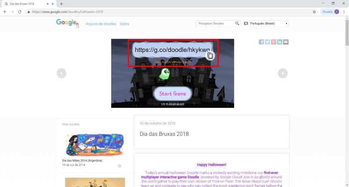Open the Português (Brasil) language dropdown
This screenshot has height=187, width=349.
[x=269, y=24]
